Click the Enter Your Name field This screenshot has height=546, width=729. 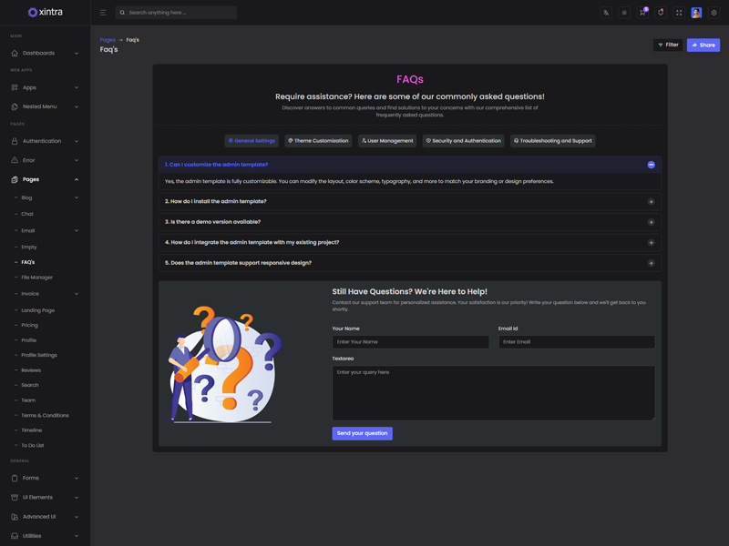pos(410,342)
